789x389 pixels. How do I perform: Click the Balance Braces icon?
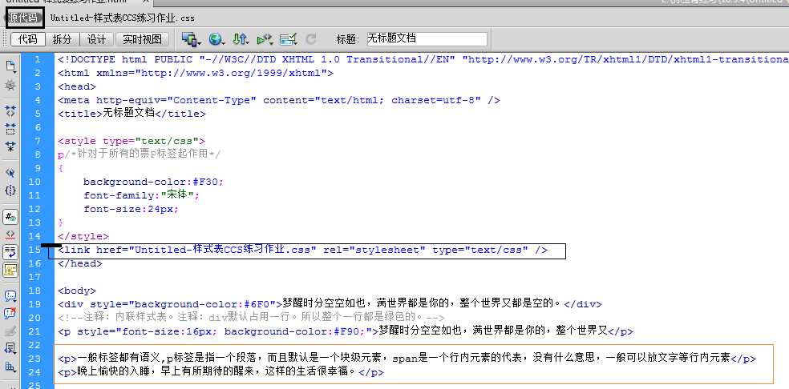coord(10,190)
